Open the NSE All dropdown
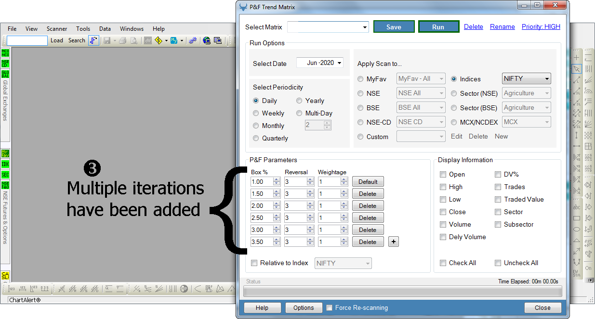This screenshot has width=595, height=319. pyautogui.click(x=421, y=93)
